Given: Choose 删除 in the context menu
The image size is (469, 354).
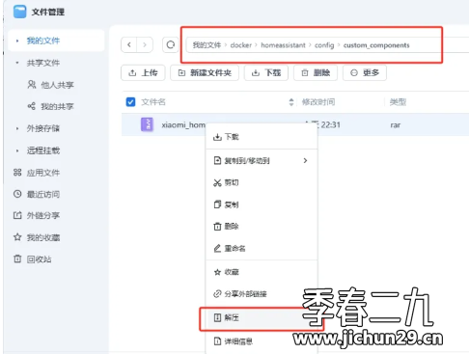Looking at the screenshot, I should [x=262, y=227].
